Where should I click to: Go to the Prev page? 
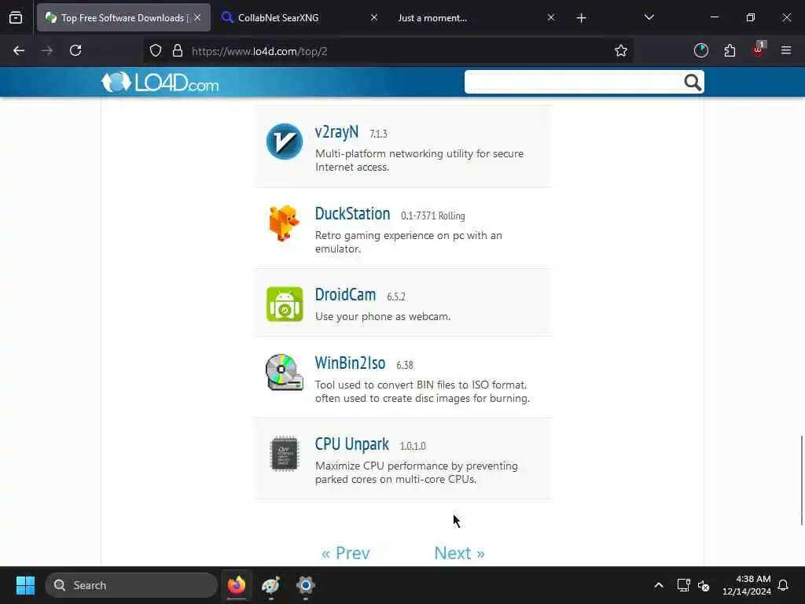click(346, 553)
